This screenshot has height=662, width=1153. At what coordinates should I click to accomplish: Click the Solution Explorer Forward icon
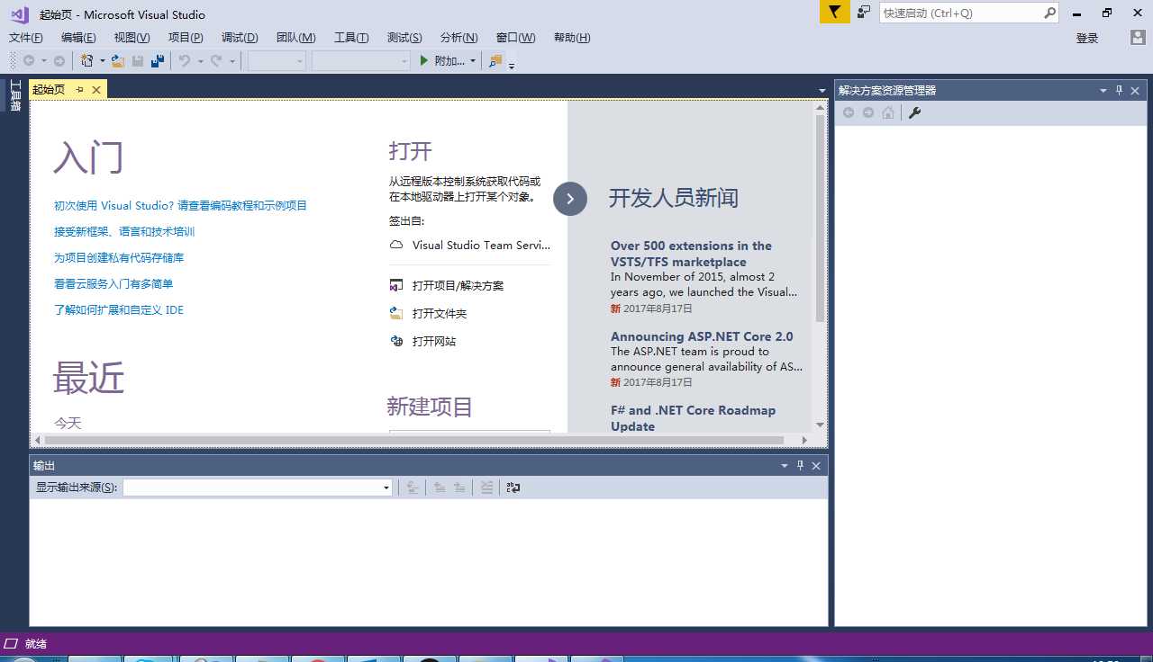[868, 112]
